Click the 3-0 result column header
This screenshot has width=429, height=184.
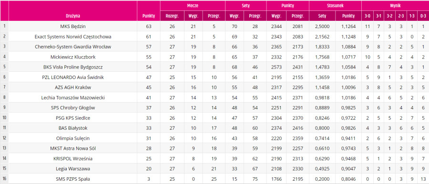367,16
